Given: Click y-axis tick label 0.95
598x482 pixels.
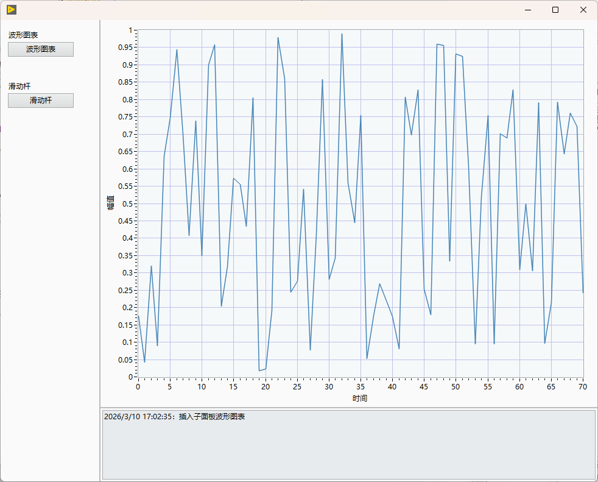Looking at the screenshot, I should point(125,48).
